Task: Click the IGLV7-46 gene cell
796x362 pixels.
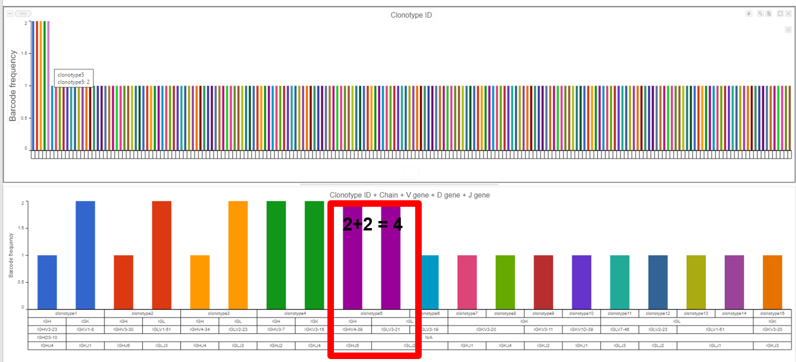Action: pos(619,329)
